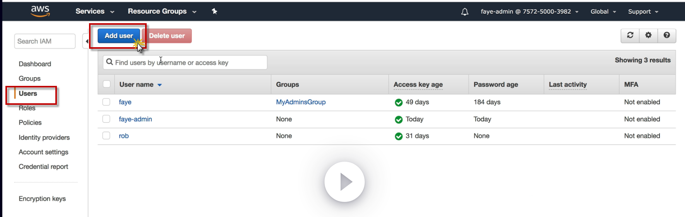Viewport: 685px width, 217px height.
Task: Open the notifications bell
Action: 465,12
